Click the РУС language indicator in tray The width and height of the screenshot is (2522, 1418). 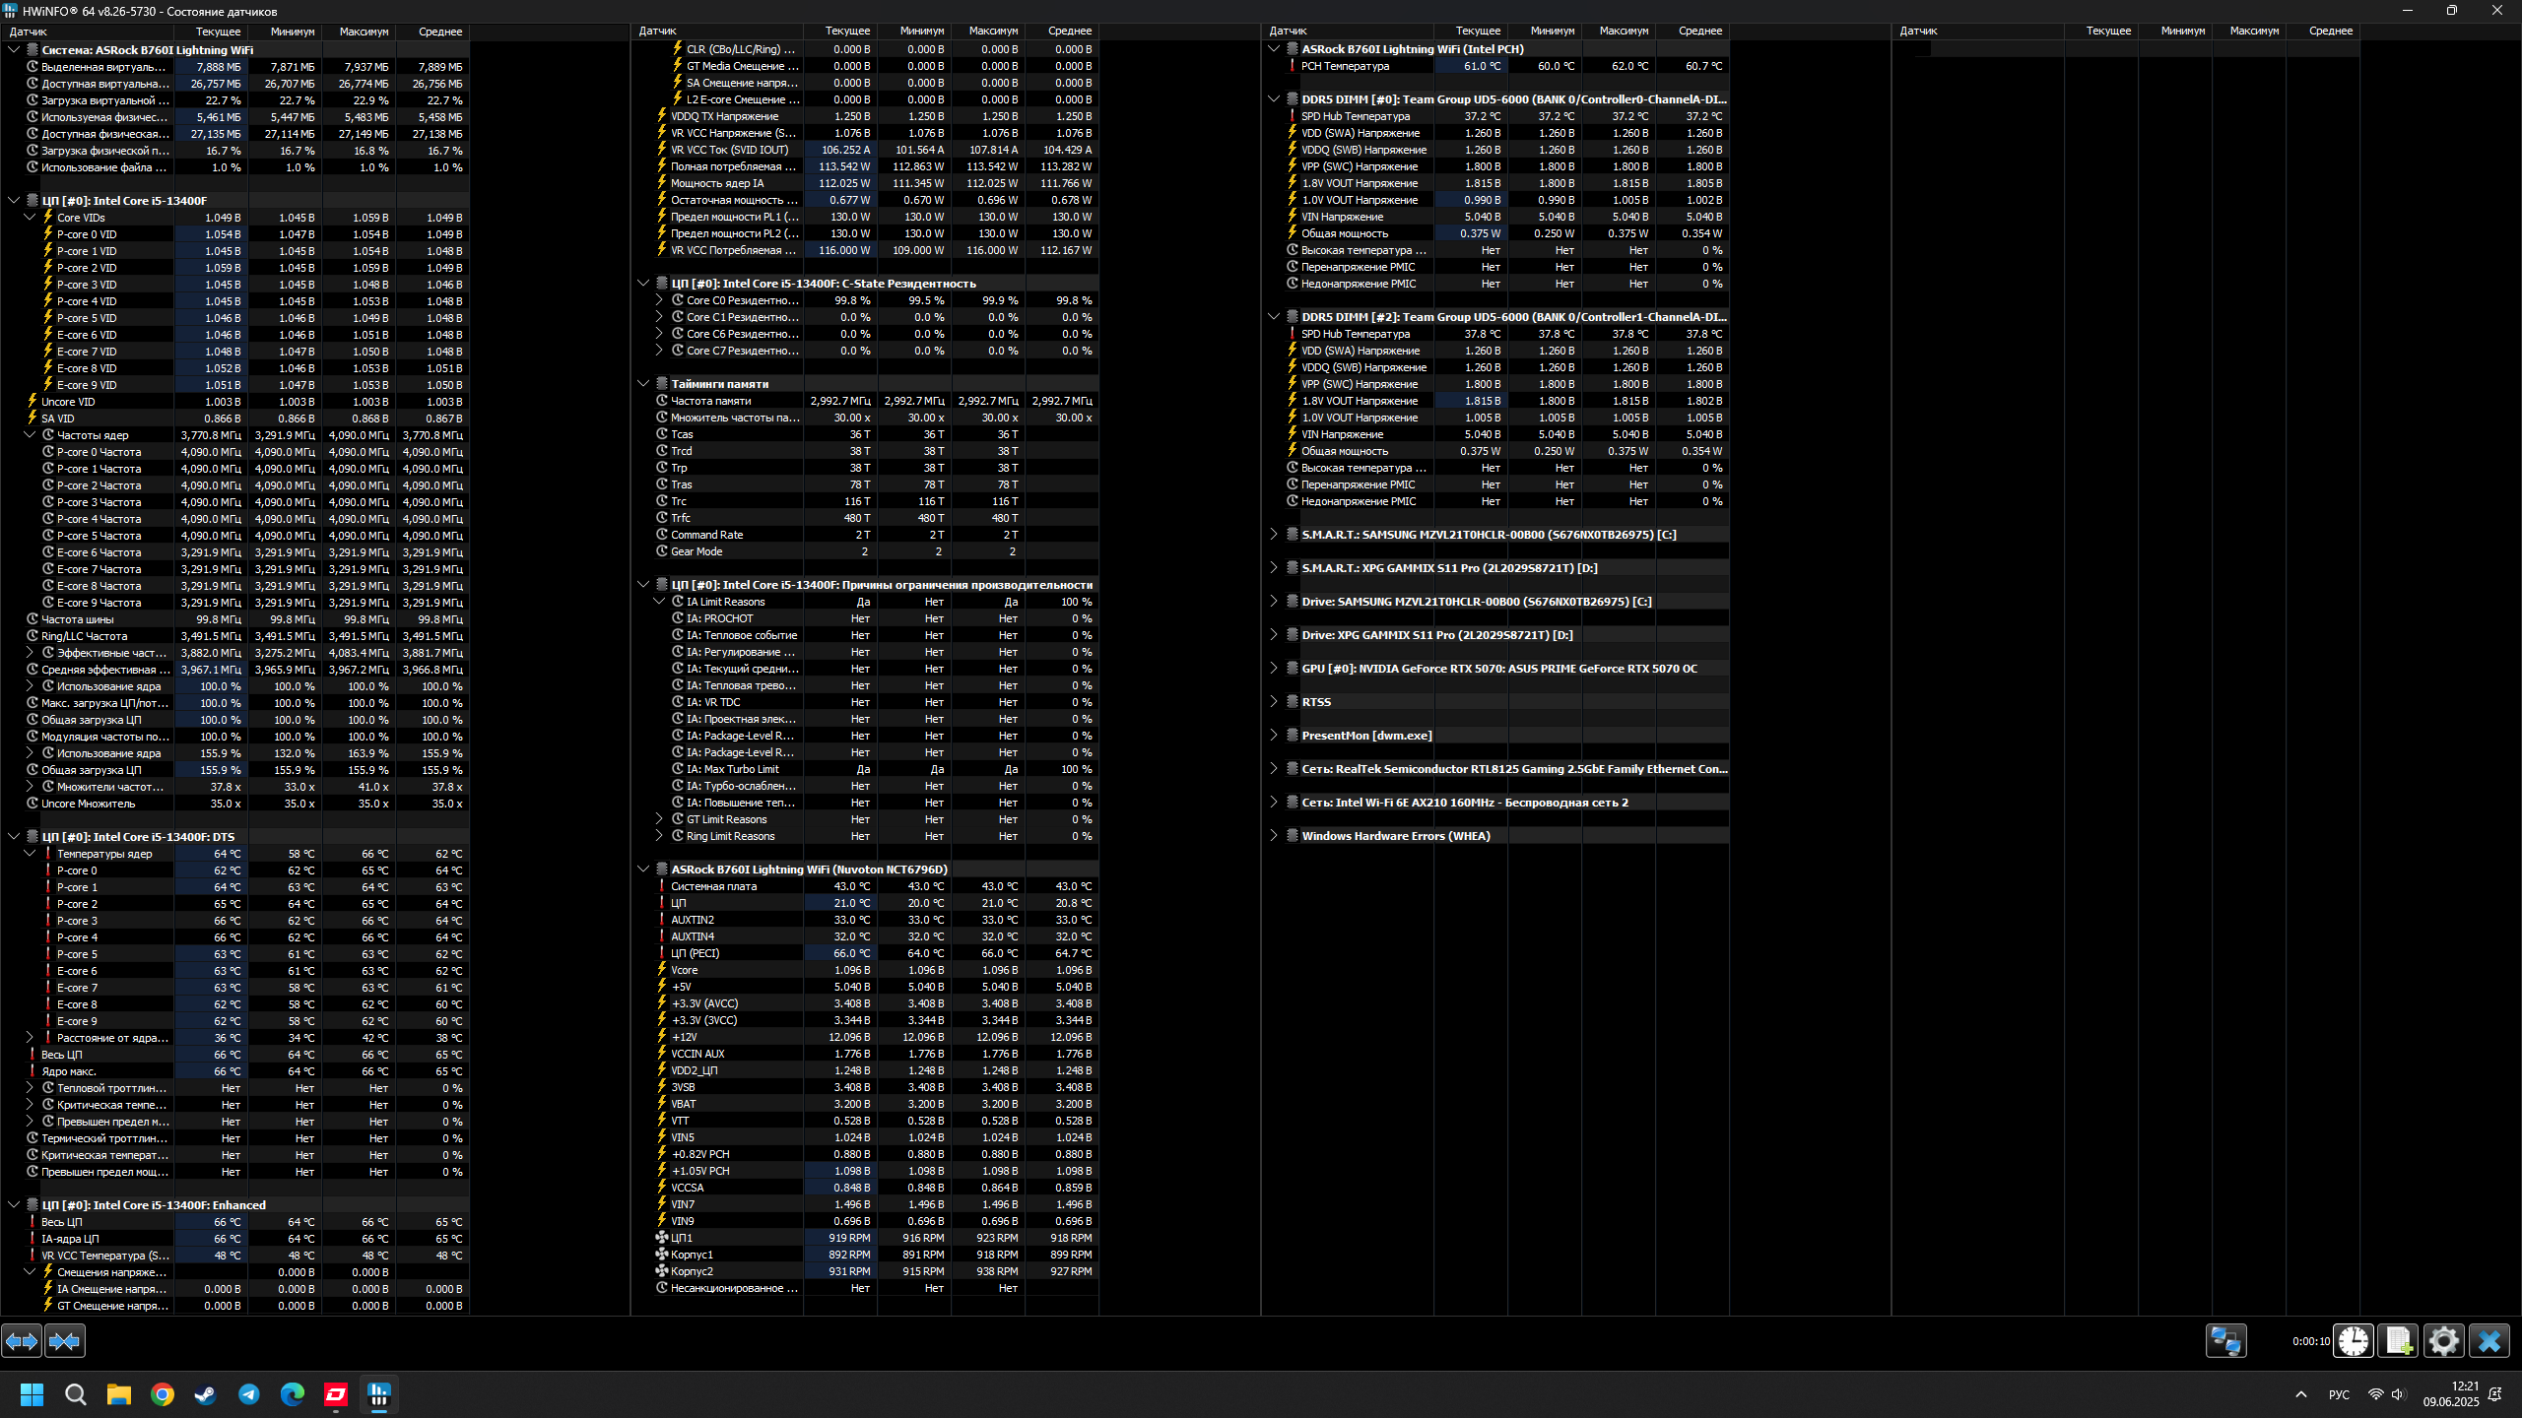point(2339,1394)
